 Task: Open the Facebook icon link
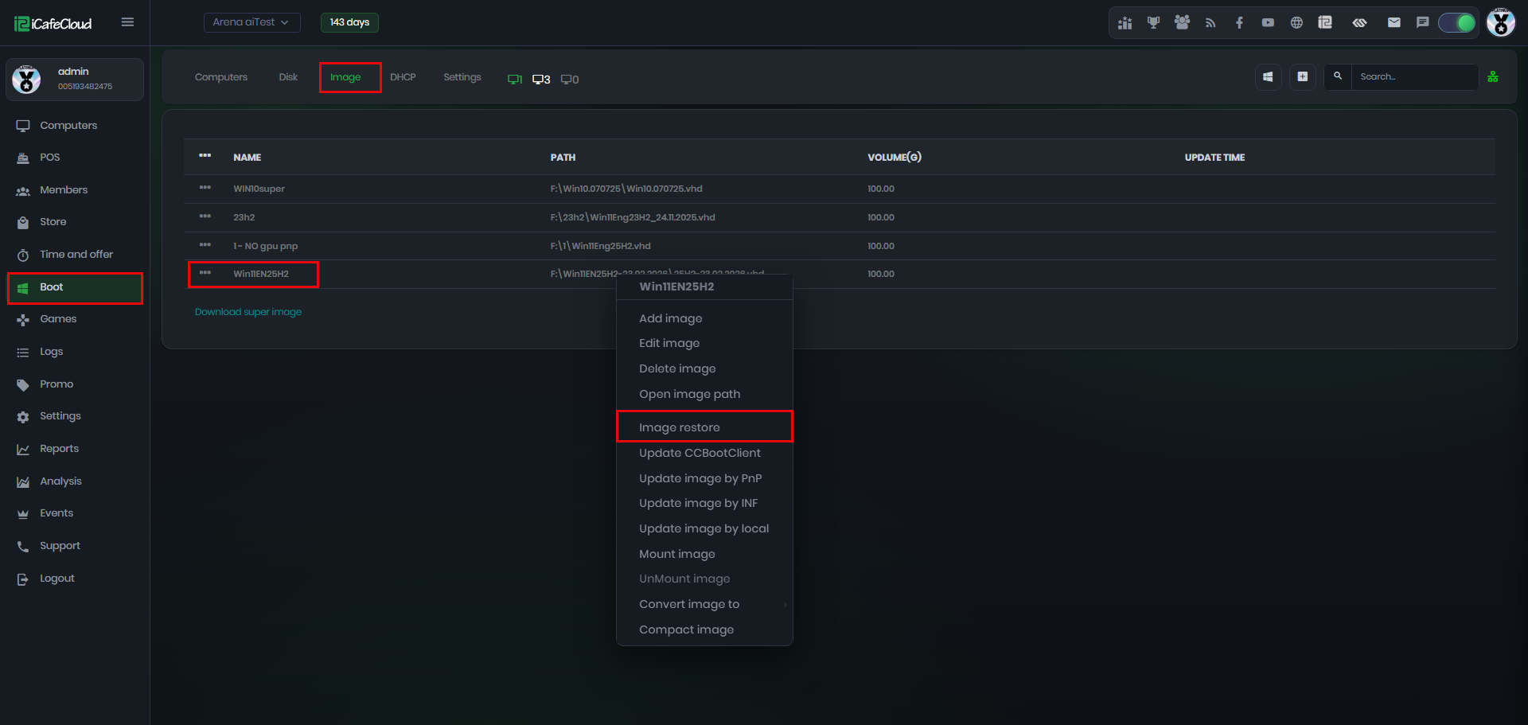(x=1239, y=23)
